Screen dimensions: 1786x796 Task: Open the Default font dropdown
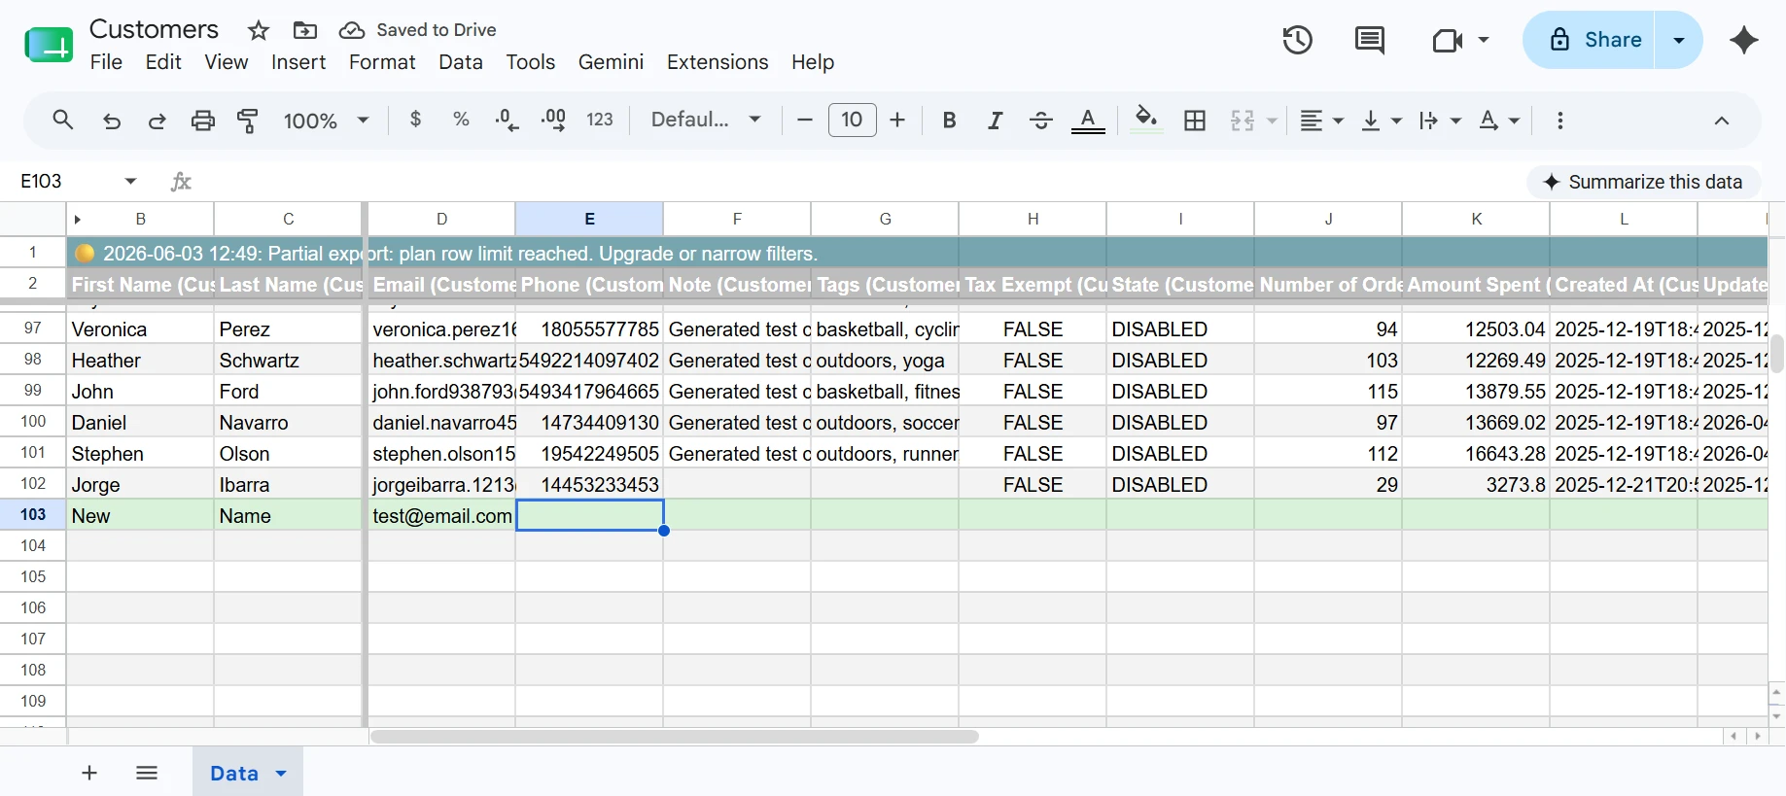(706, 120)
